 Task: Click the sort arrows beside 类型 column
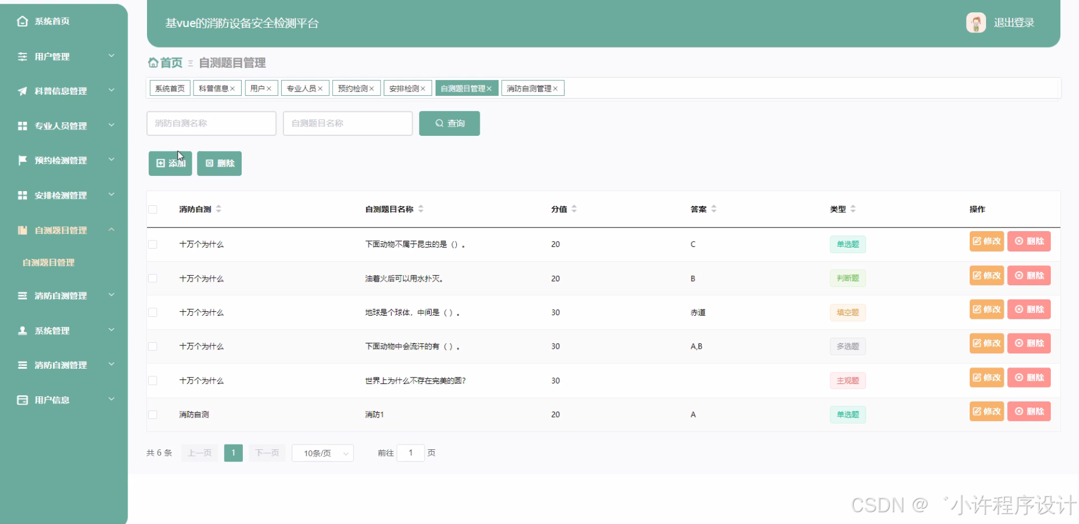pyautogui.click(x=853, y=209)
